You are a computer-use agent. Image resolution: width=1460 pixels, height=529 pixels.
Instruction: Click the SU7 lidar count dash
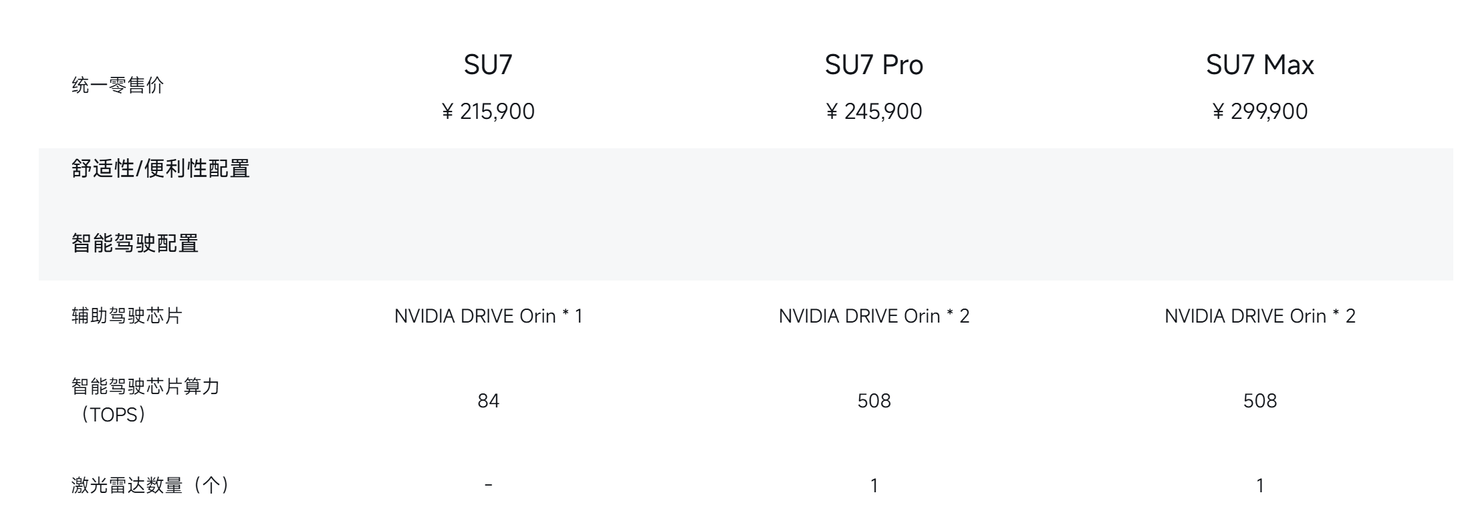(x=488, y=486)
